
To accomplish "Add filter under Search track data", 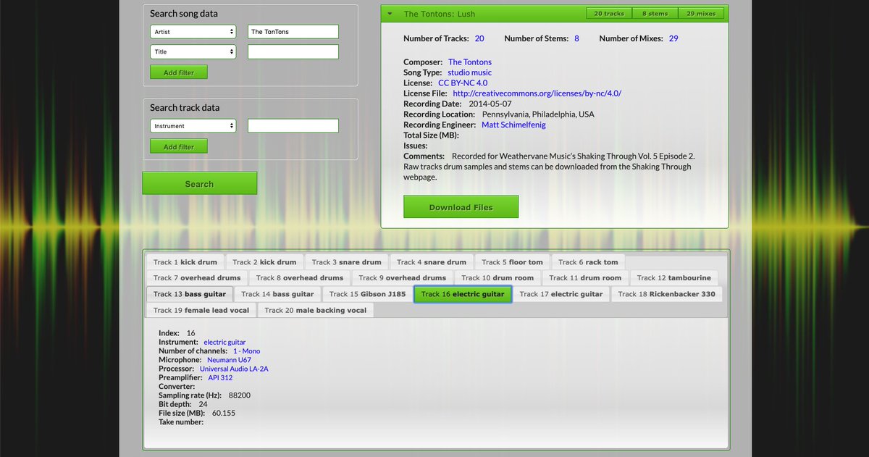I will (179, 146).
